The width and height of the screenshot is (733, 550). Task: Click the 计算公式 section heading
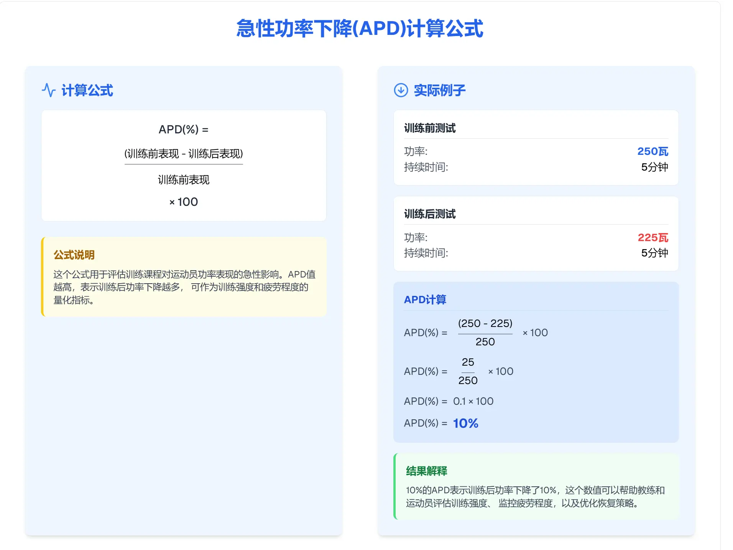point(87,90)
